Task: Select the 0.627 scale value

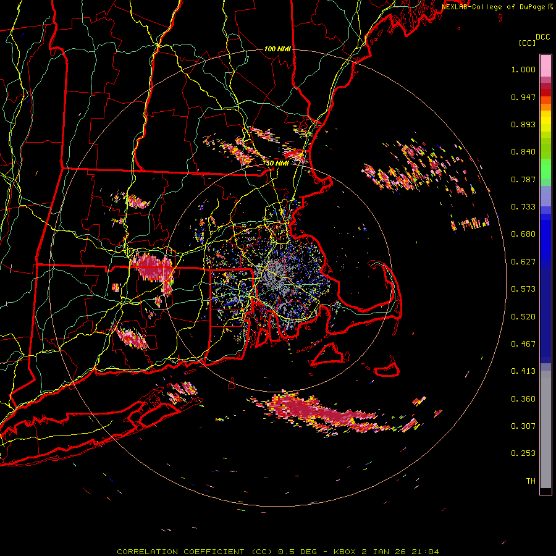Action: coord(523,262)
